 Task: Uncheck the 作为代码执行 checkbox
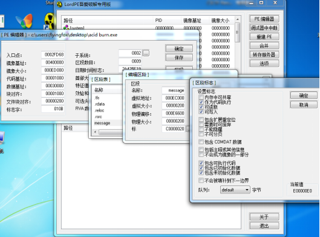pos(201,102)
